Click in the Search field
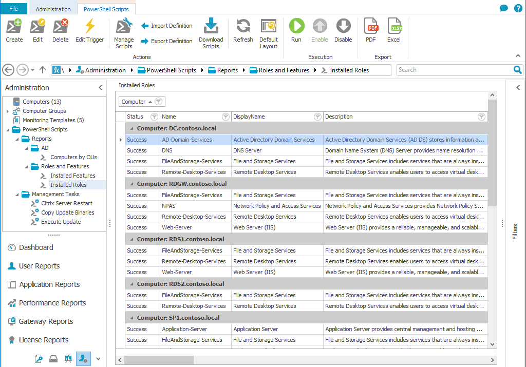Image resolution: width=526 pixels, height=367 pixels. [455, 70]
